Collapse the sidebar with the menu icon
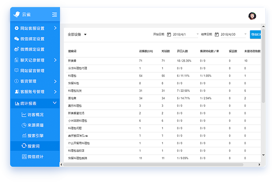 pyautogui.click(x=54, y=15)
